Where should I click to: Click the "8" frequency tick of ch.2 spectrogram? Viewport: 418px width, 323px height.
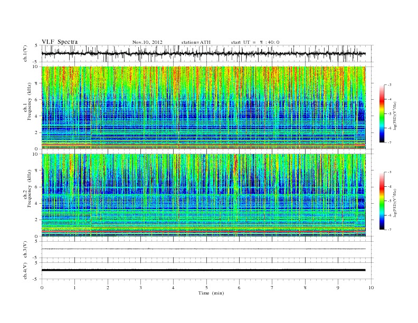tap(37, 170)
